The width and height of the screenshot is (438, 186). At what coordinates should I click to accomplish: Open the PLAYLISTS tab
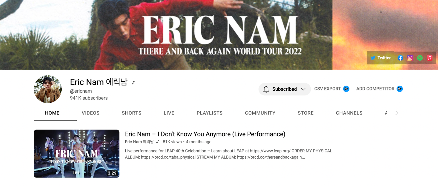pyautogui.click(x=210, y=113)
